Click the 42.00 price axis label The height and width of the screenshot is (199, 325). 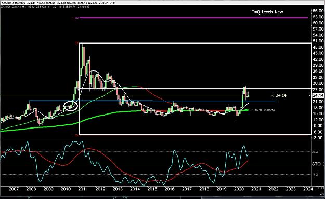point(318,59)
